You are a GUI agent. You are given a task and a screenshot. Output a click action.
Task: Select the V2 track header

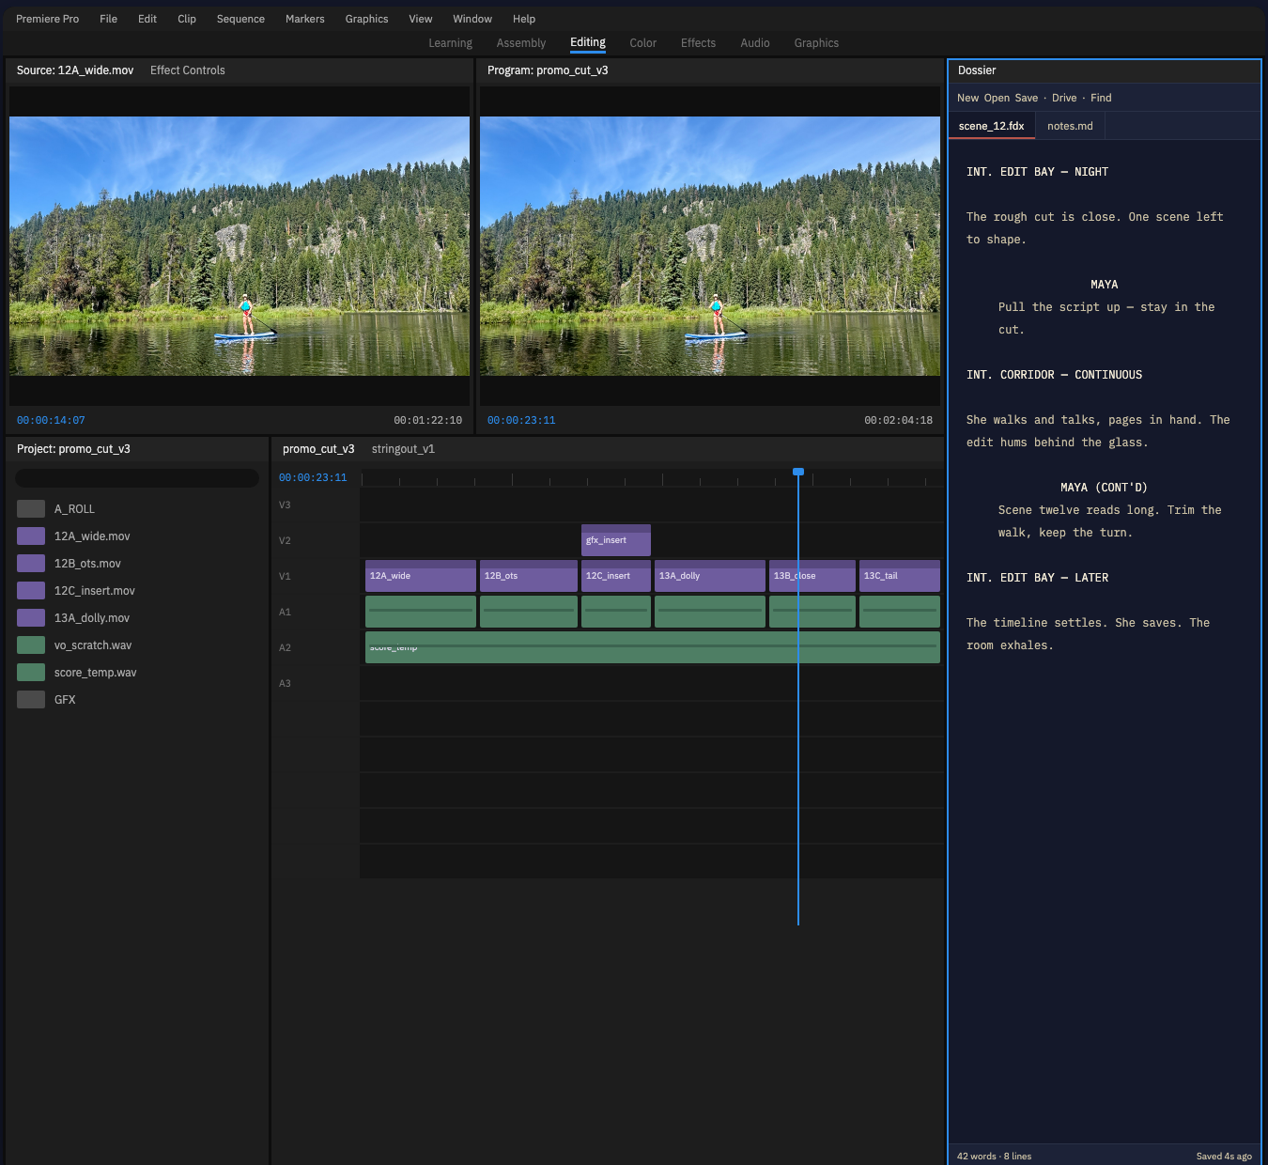(x=316, y=541)
